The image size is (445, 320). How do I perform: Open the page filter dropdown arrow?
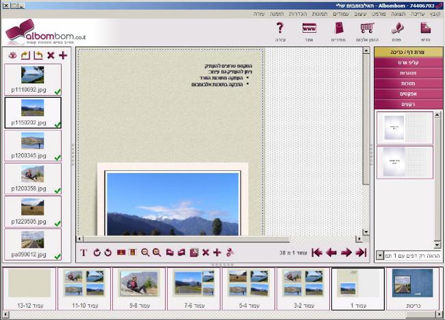pyautogui.click(x=380, y=255)
